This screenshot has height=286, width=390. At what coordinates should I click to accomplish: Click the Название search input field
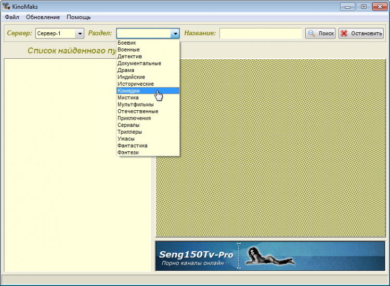point(261,33)
